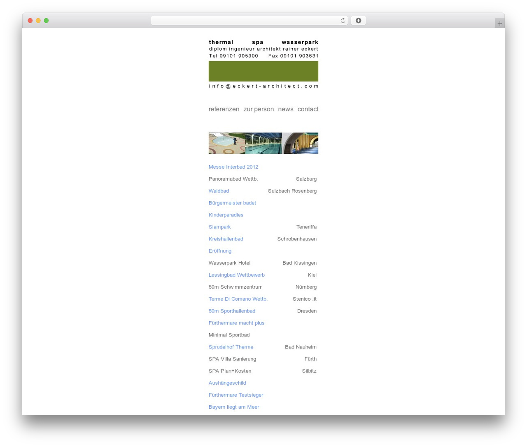Open Lessingbad Wettbewerb link
Image resolution: width=527 pixels, height=447 pixels.
(x=237, y=275)
